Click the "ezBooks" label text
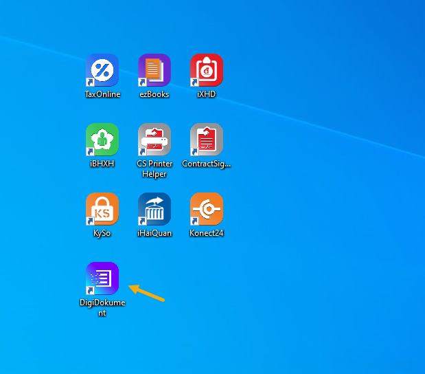This screenshot has height=374, width=425. [154, 94]
